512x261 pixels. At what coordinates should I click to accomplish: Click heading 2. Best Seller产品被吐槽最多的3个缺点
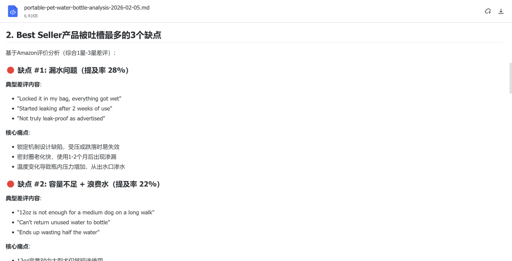[x=83, y=35]
